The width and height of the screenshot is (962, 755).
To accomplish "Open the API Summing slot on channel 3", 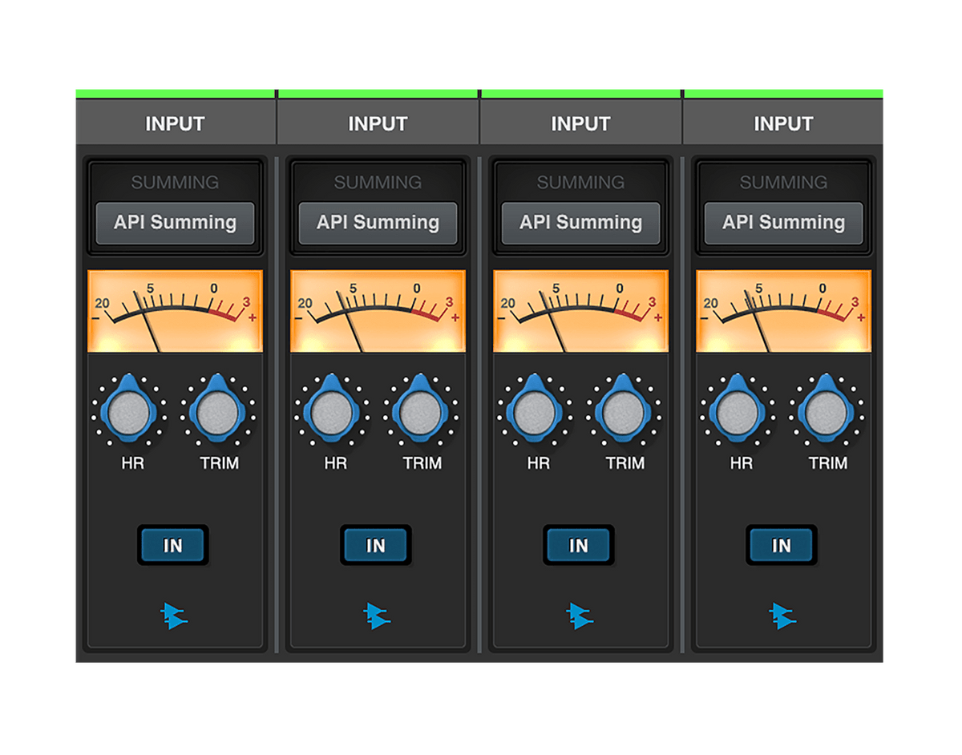I will pos(580,223).
